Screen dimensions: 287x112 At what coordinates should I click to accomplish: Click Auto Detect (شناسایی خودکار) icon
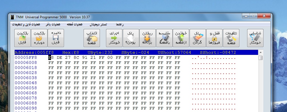[x=255, y=38]
